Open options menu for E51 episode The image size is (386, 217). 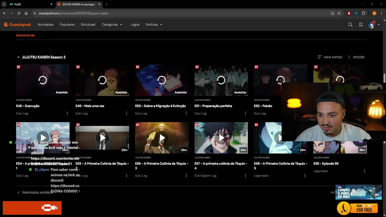(x=245, y=113)
